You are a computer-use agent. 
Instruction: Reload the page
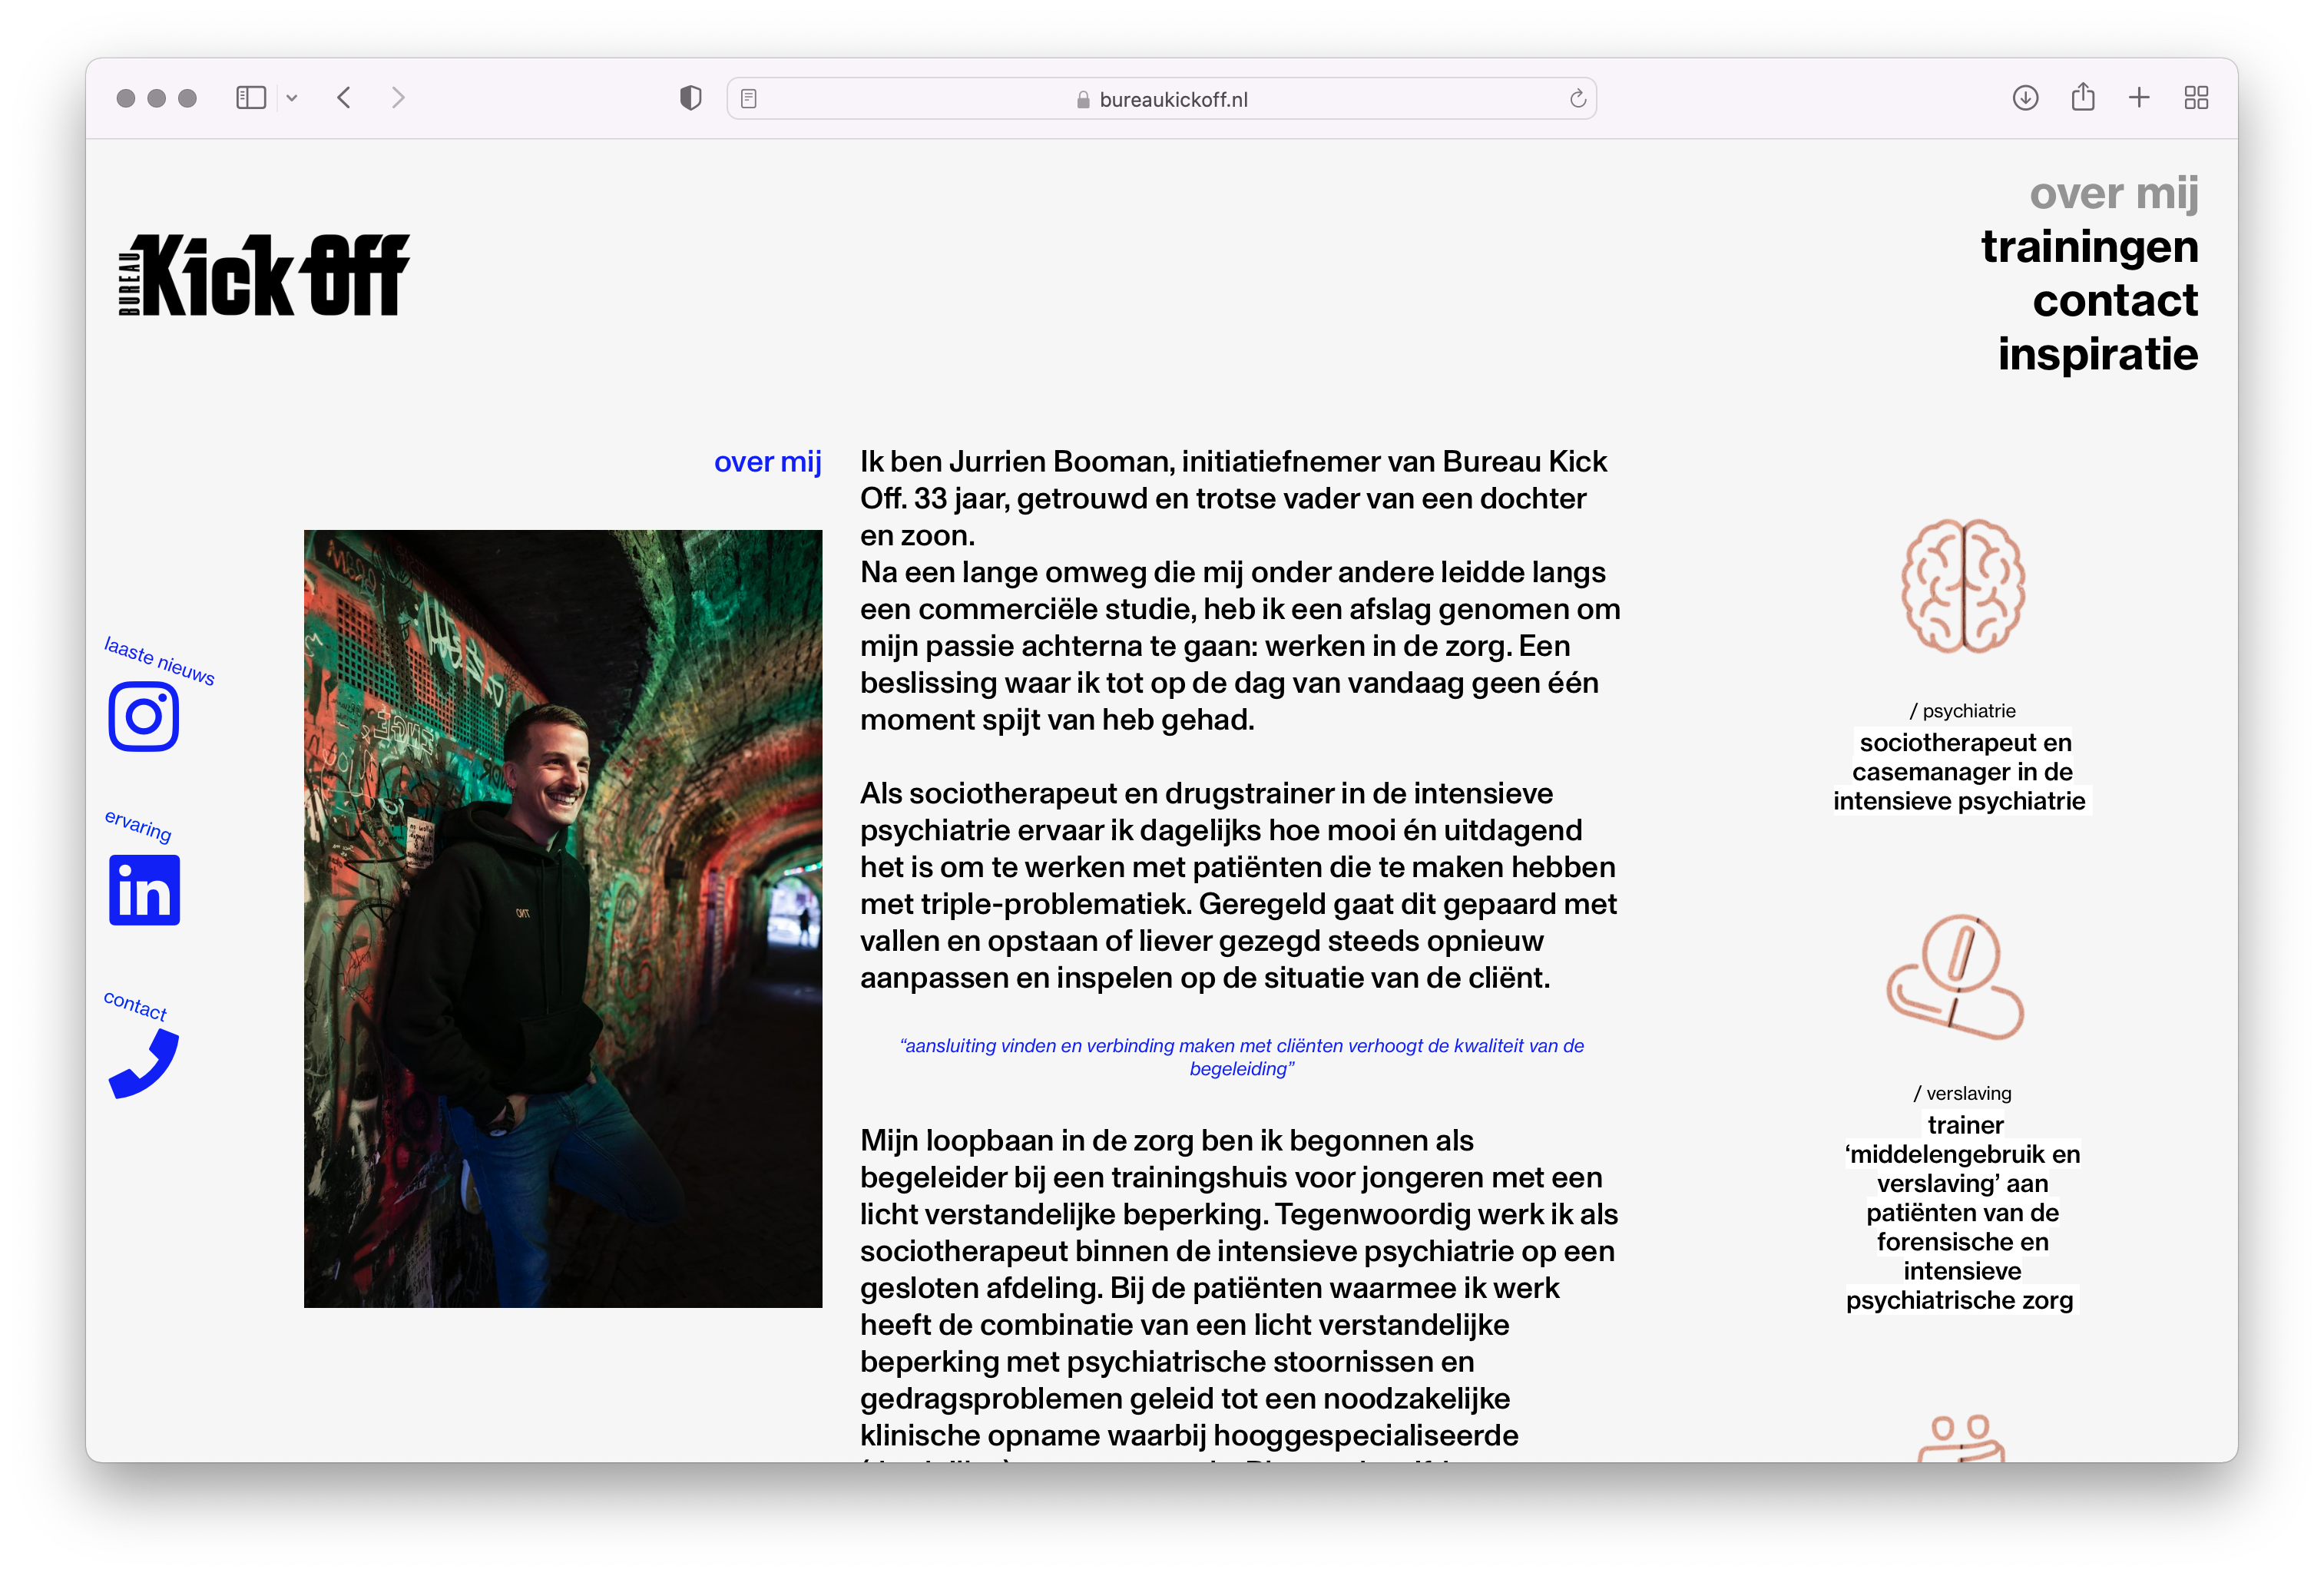click(1577, 98)
